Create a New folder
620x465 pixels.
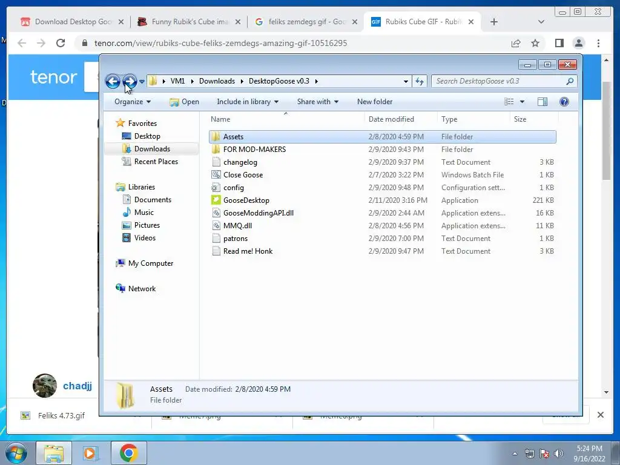374,102
